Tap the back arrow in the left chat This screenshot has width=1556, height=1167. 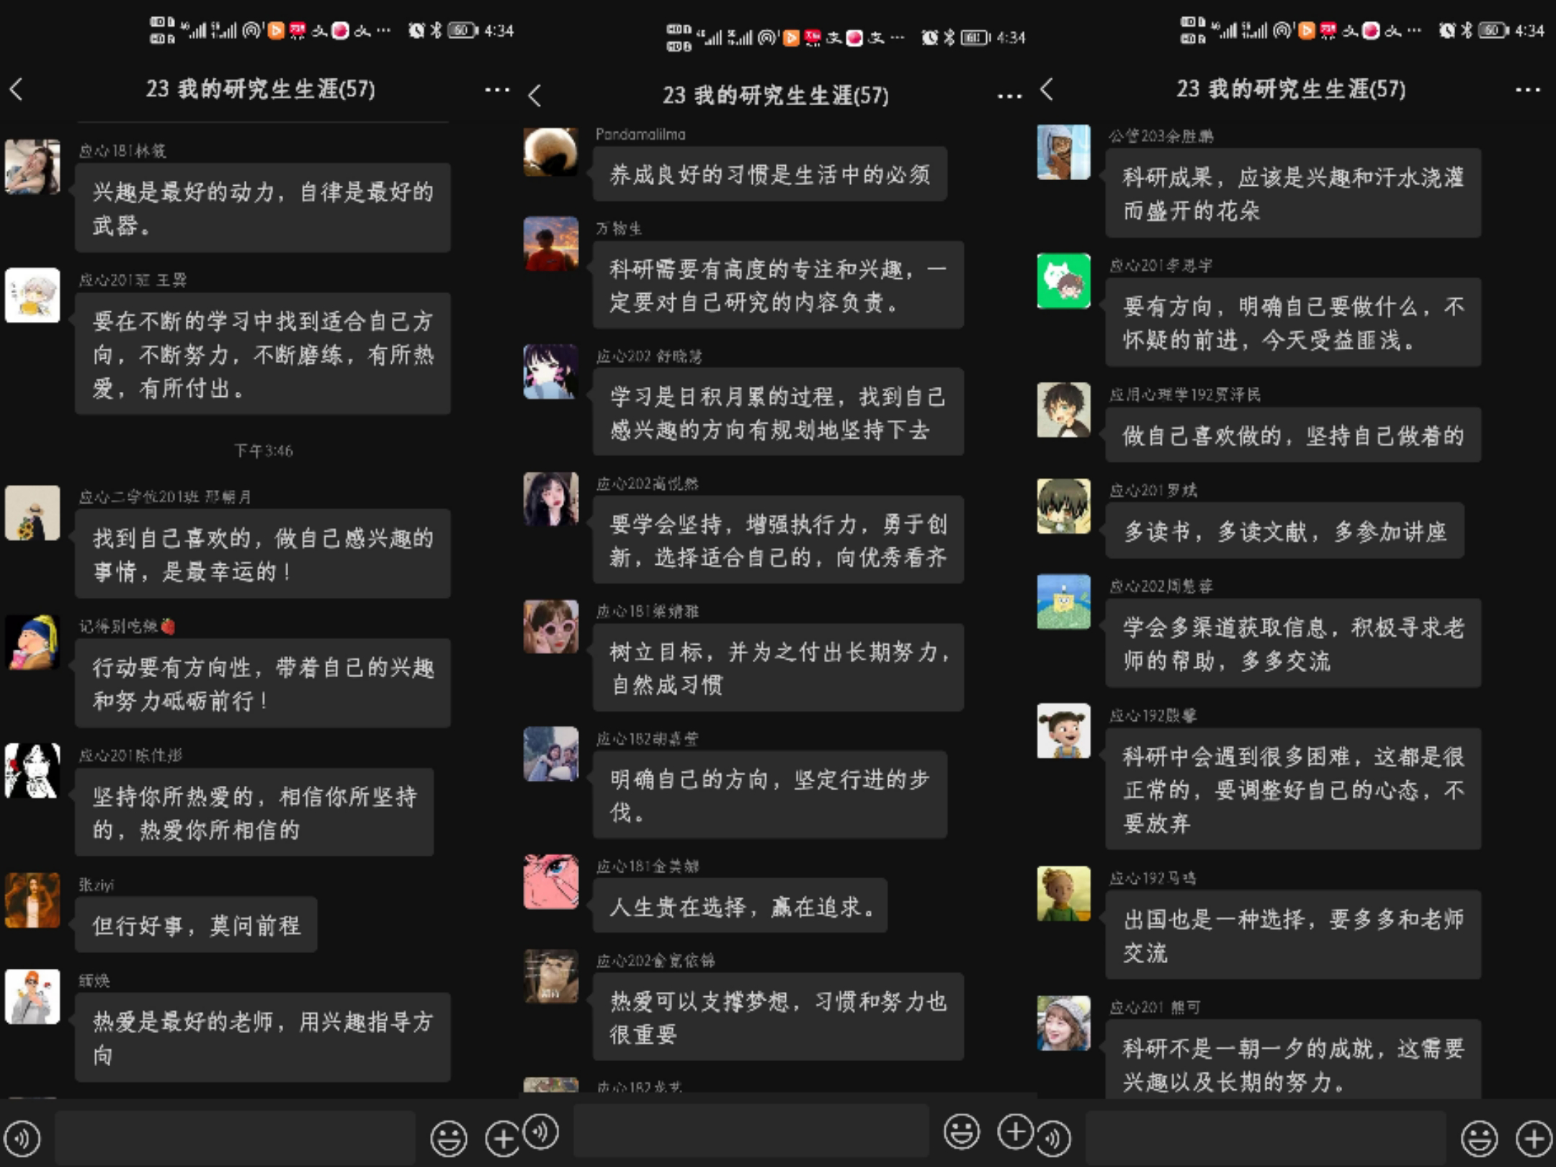click(17, 89)
